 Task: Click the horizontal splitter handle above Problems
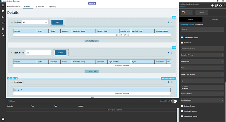point(92,97)
